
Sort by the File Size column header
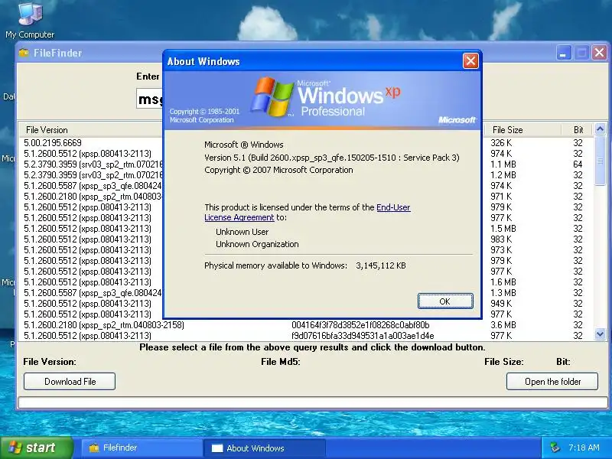(522, 130)
